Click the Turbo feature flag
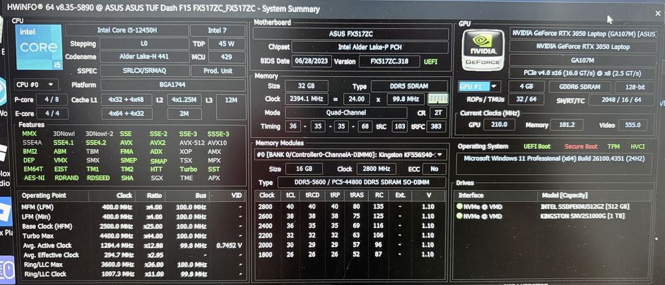 tap(188, 169)
